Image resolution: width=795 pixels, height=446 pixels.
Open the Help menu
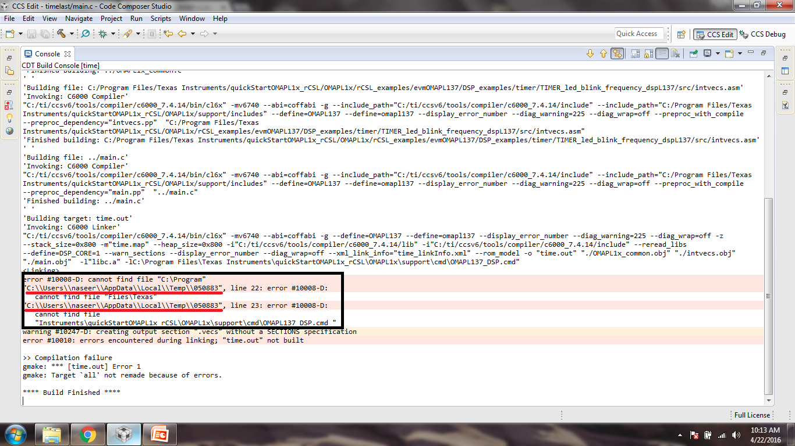[220, 19]
